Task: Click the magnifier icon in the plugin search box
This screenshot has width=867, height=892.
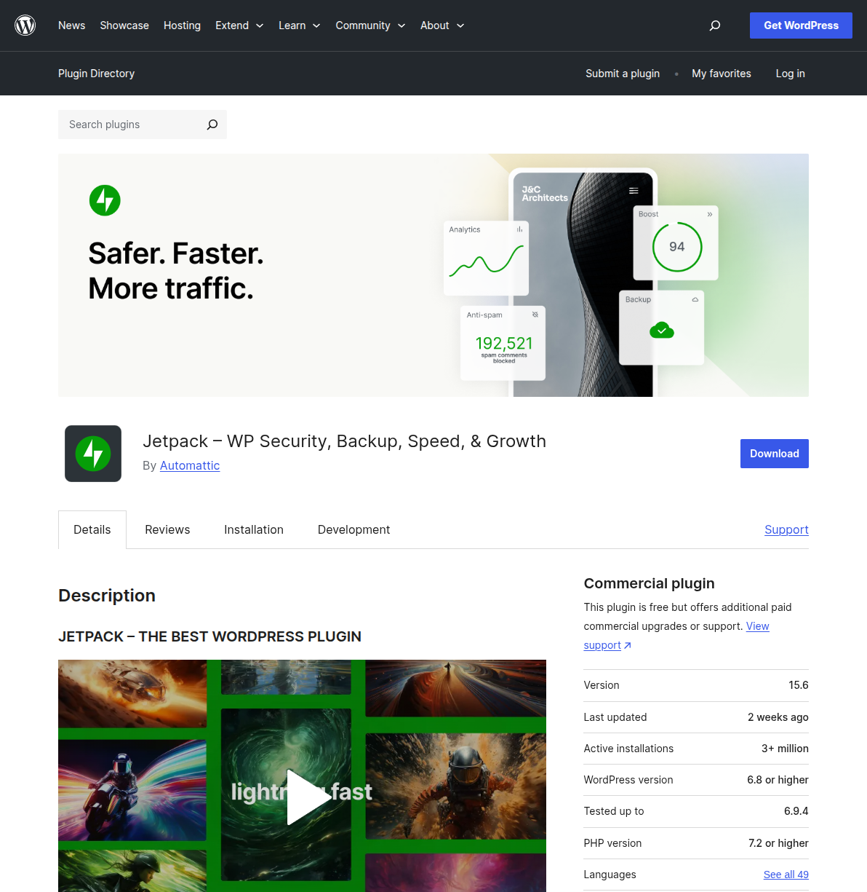Action: pyautogui.click(x=212, y=125)
